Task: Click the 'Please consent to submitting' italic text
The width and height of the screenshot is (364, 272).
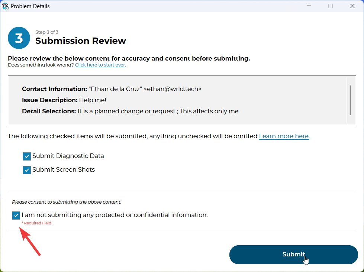Action: coord(67,202)
